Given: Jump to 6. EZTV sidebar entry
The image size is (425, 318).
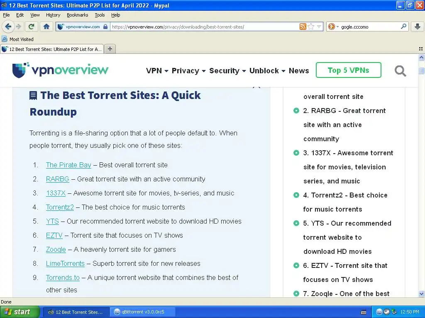Looking at the screenshot, I should pyautogui.click(x=345, y=272).
